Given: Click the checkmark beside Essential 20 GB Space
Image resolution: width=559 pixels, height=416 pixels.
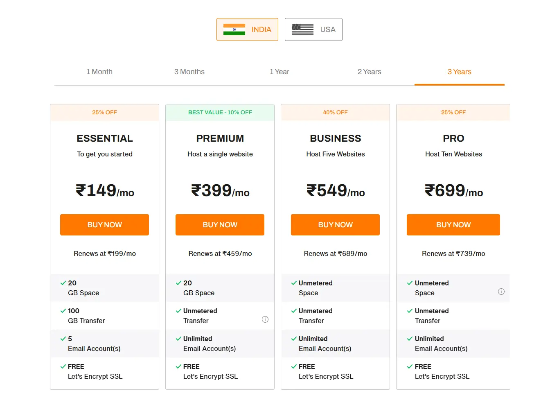Looking at the screenshot, I should [63, 282].
